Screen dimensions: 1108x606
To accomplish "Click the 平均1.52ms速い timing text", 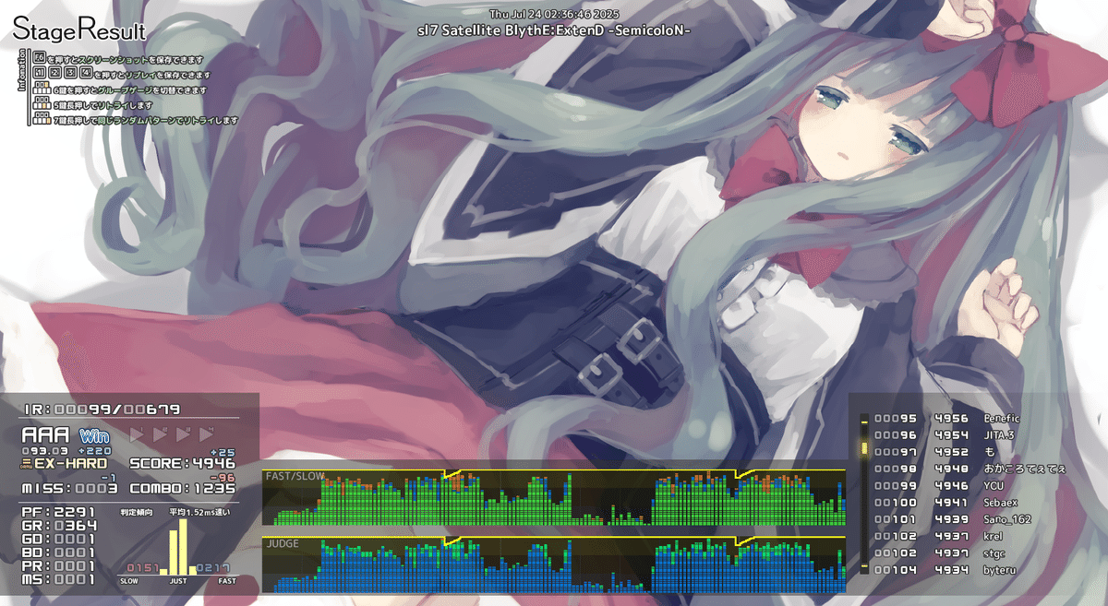I will pos(199,512).
